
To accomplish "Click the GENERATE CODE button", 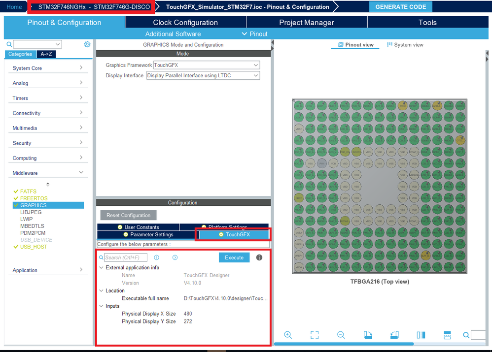I will pyautogui.click(x=401, y=6).
